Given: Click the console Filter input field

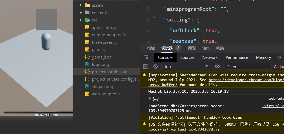Looking at the screenshot, I should (248, 67).
